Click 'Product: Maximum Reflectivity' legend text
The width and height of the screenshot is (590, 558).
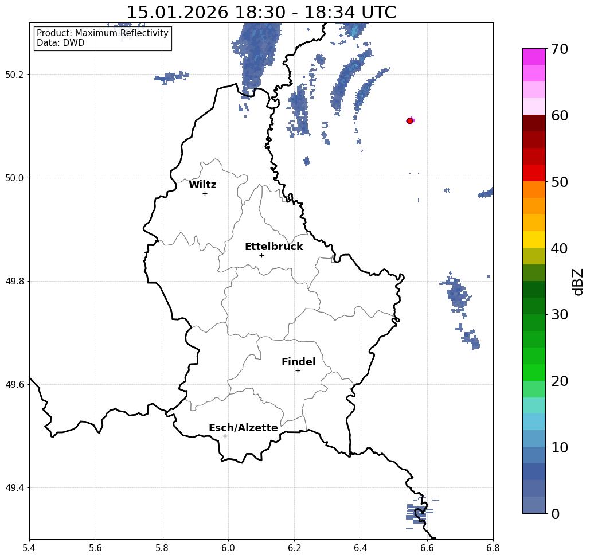(x=102, y=33)
